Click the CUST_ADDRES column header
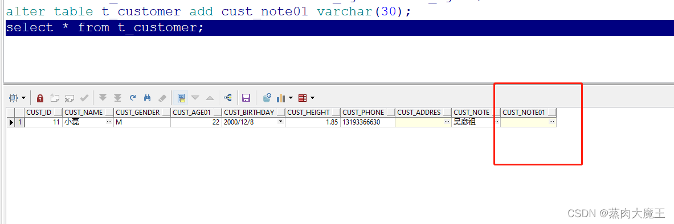 pos(423,113)
